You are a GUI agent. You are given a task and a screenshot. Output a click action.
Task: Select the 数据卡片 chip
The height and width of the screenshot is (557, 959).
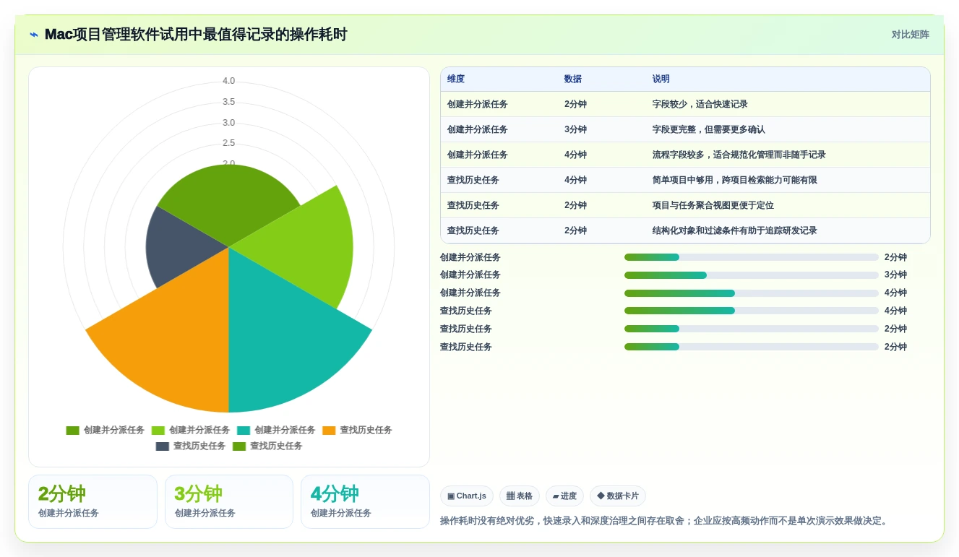pos(618,496)
